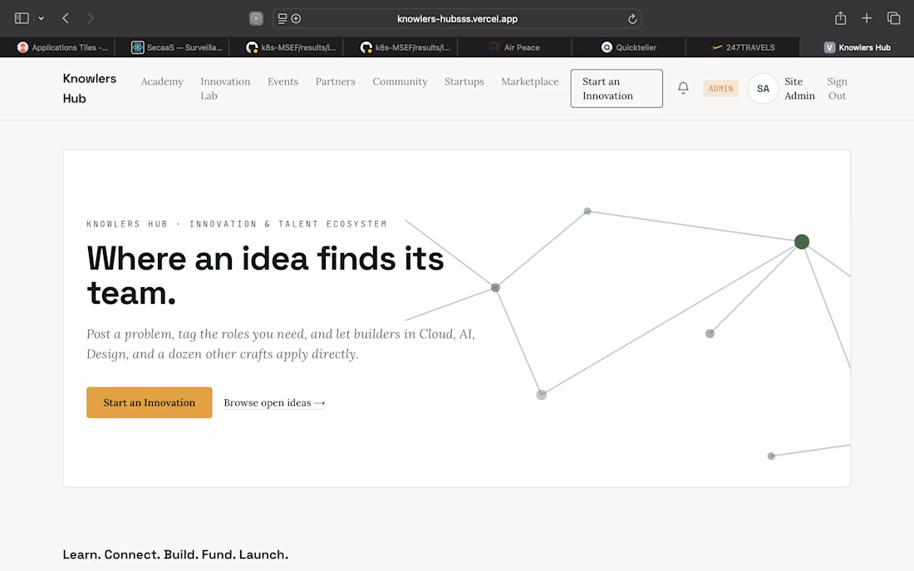Open the Events nav link
This screenshot has height=571, width=914.
283,81
